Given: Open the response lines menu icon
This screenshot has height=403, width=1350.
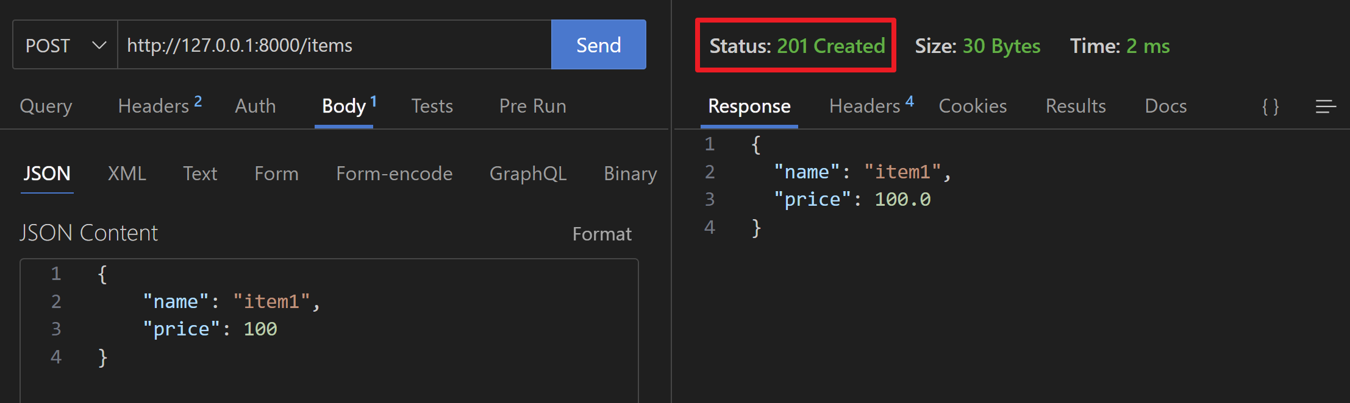Looking at the screenshot, I should [1326, 107].
